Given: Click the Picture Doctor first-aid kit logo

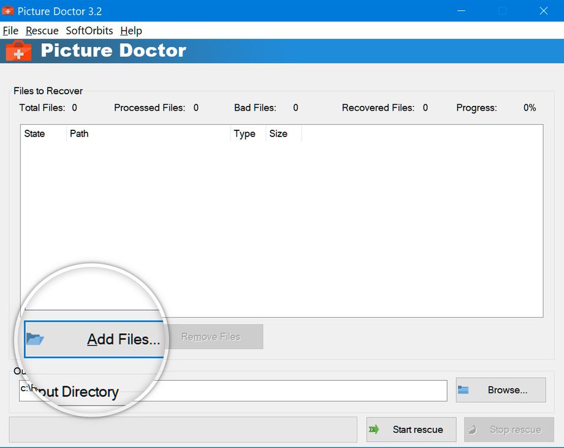Looking at the screenshot, I should (19, 51).
